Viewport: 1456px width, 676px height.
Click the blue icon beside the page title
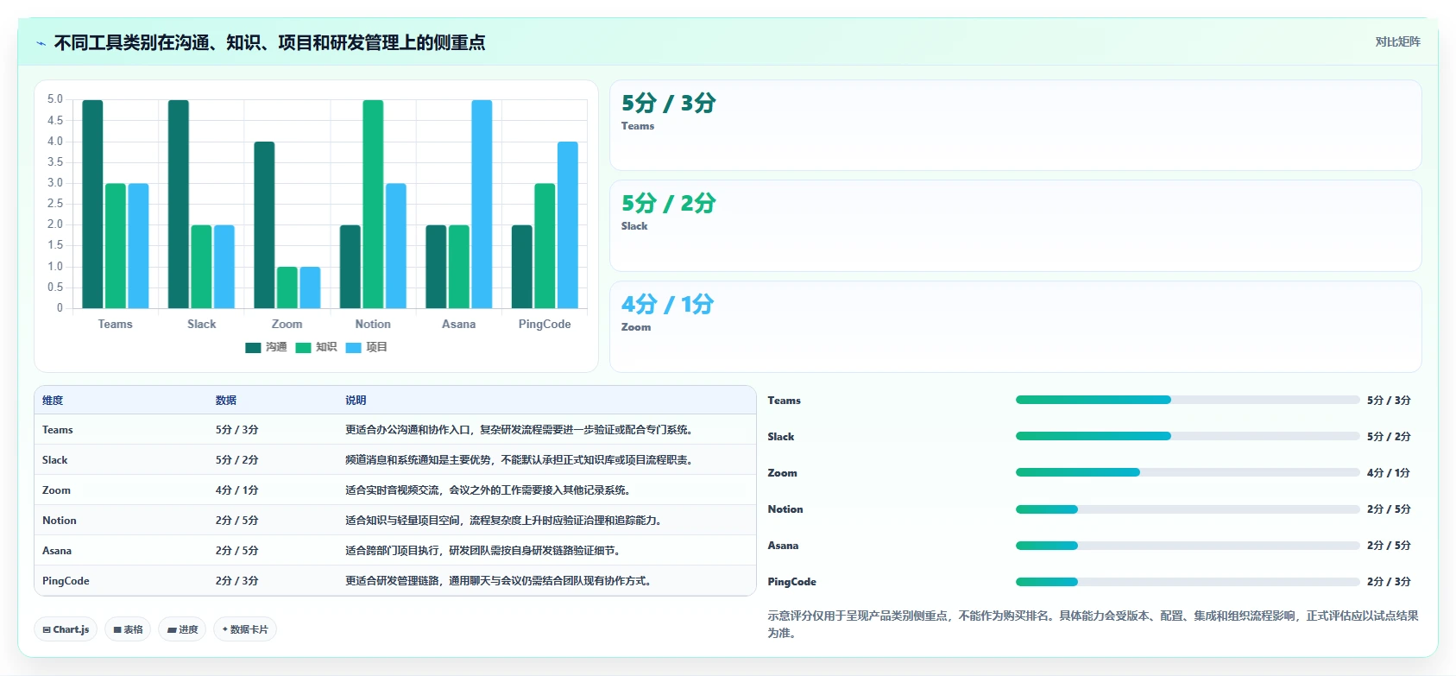point(41,43)
